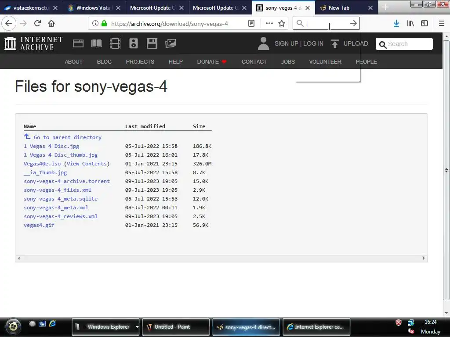This screenshot has height=337, width=450.
Task: Click the SIGN UP link
Action: [287, 43]
